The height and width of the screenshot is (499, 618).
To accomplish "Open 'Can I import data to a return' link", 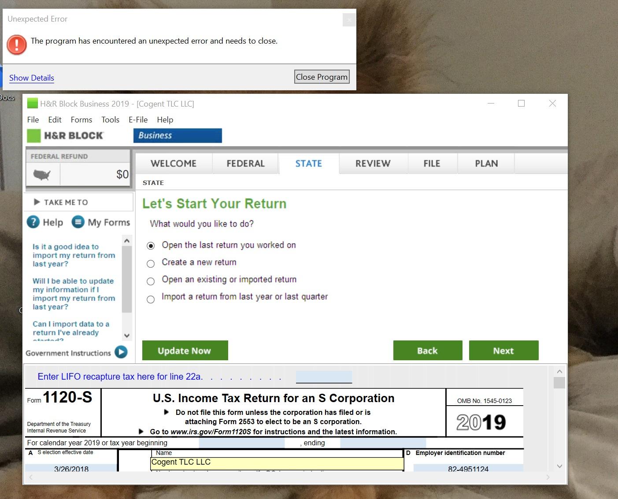I will click(x=71, y=331).
